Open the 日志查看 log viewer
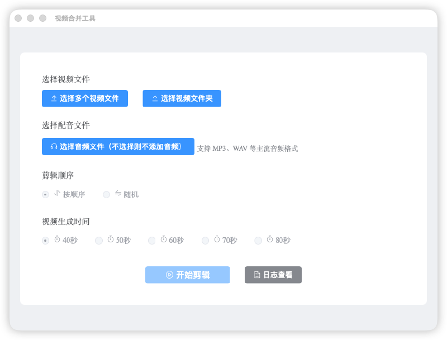This screenshot has height=340, width=447. click(x=273, y=275)
